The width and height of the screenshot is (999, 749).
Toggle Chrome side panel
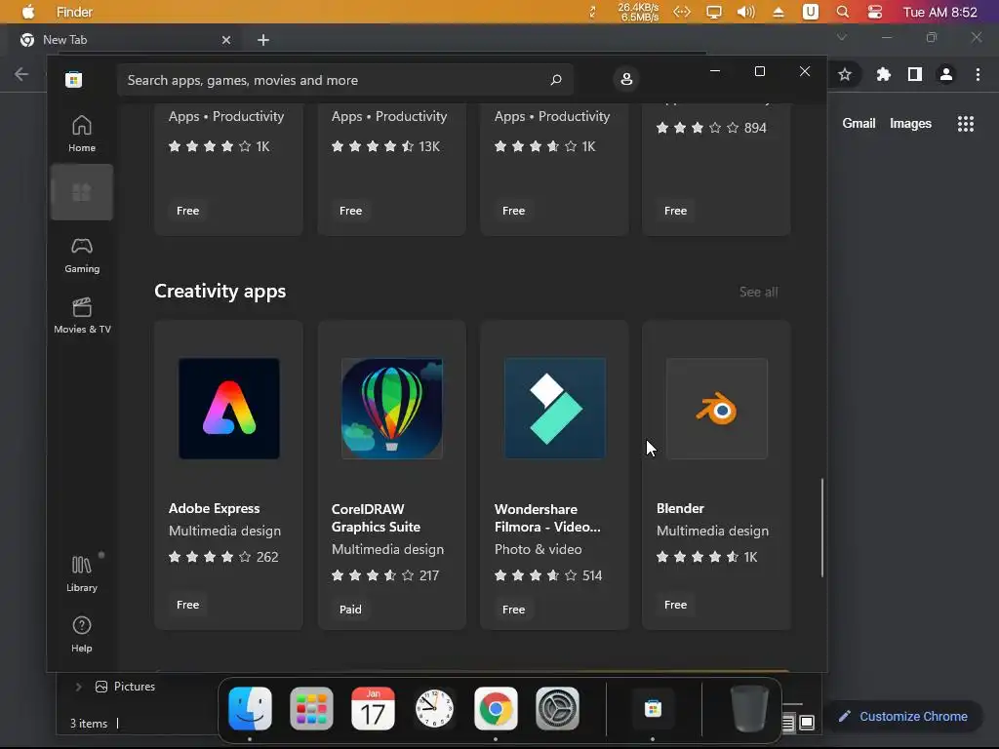pyautogui.click(x=915, y=74)
